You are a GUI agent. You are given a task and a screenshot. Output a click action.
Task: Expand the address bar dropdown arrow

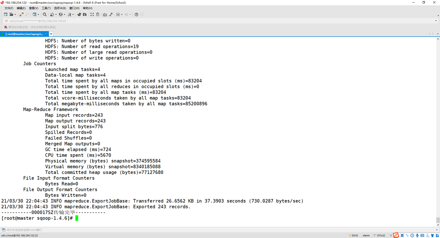click(x=436, y=21)
